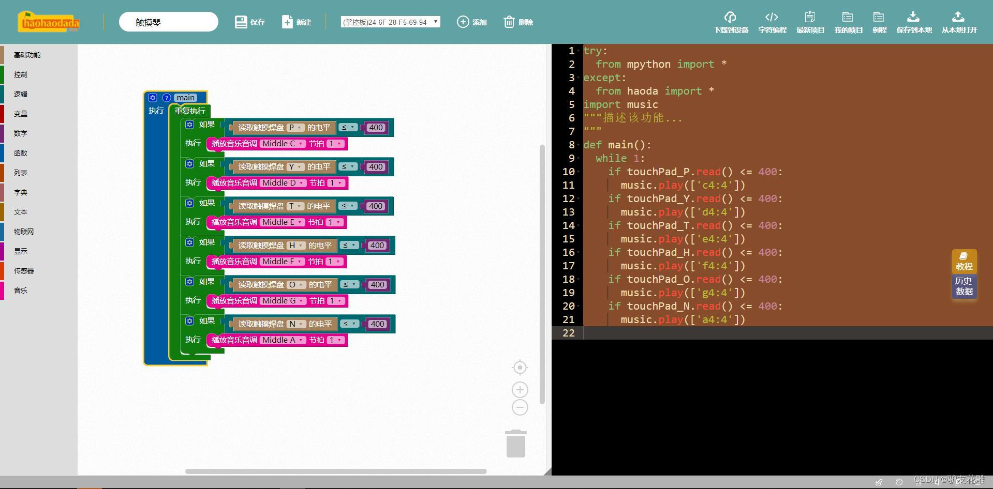Open Middle D note dropdown
Image resolution: width=993 pixels, height=489 pixels.
(x=283, y=183)
